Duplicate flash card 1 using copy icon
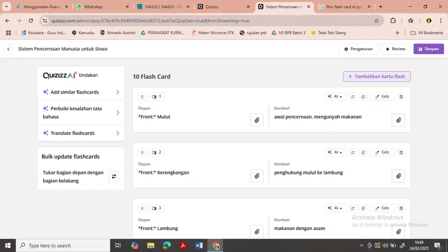The width and height of the screenshot is (448, 252). pos(363,97)
